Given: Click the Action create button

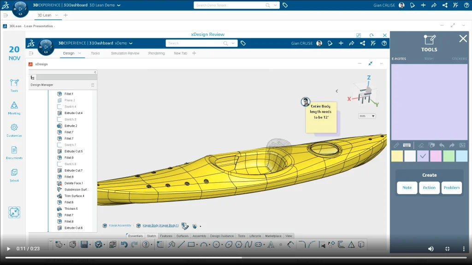Looking at the screenshot, I should (x=429, y=188).
